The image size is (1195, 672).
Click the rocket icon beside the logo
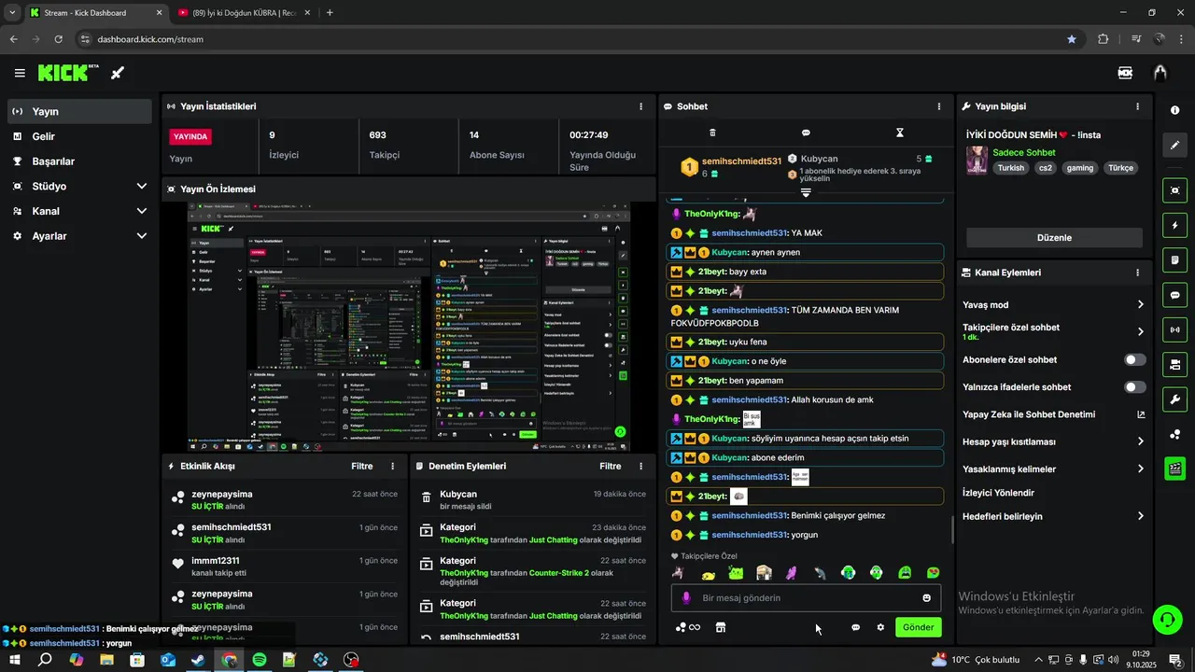118,73
